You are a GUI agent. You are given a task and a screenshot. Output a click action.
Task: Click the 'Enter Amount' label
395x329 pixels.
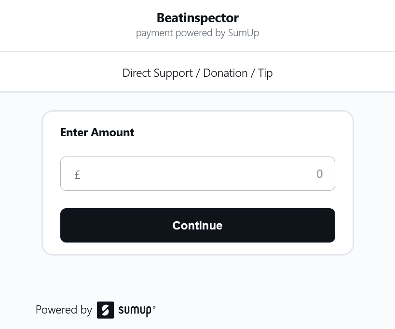(x=97, y=132)
